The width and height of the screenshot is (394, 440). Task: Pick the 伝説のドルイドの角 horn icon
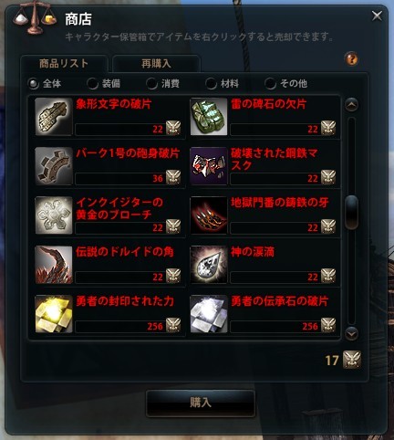[54, 265]
